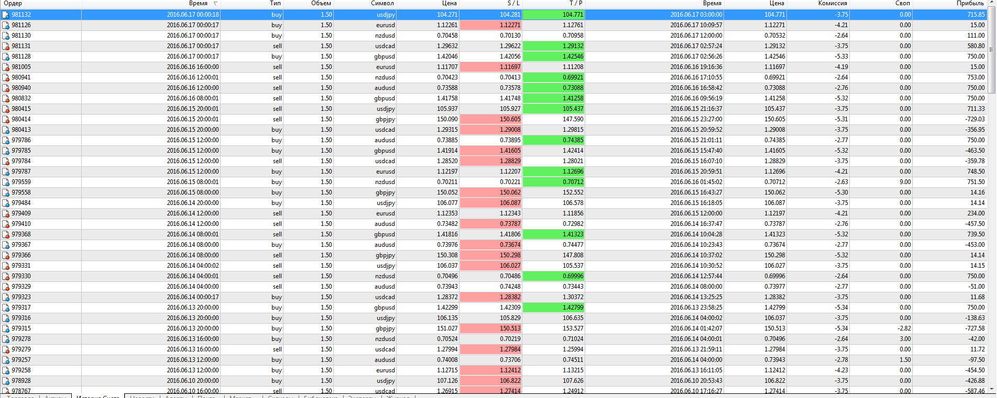Click the profit value -138.63
The height and width of the screenshot is (398, 997).
coord(975,318)
